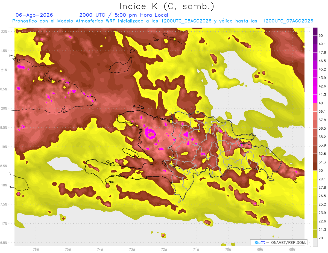Click legend value '31.3'
Image resolution: width=328 pixels, height=253 pixels.
tap(322, 162)
